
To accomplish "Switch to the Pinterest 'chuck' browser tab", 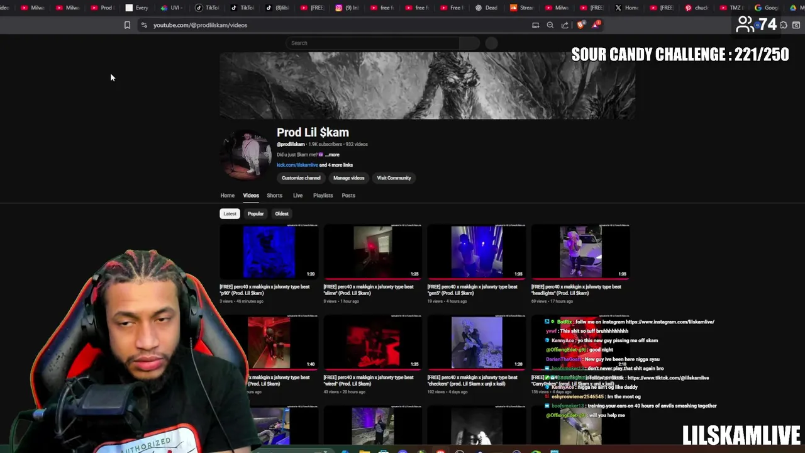I will [x=697, y=8].
